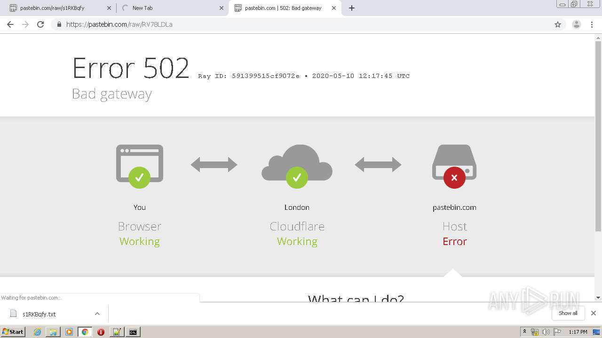Reload the page with the refresh icon

(x=40, y=24)
